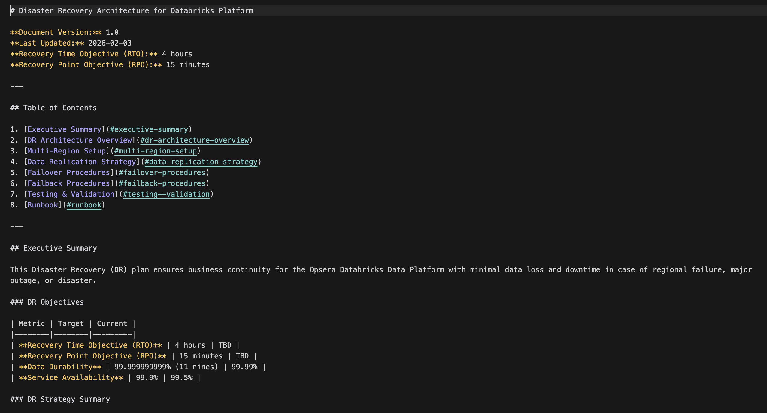Viewport: 767px width, 413px height.
Task: Click the Last Updated date 2026-02-03
Action: point(110,43)
